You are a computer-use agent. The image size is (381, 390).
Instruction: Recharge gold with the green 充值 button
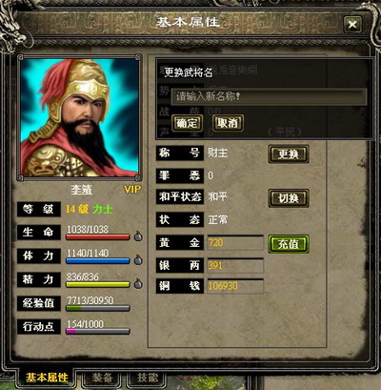click(x=289, y=244)
